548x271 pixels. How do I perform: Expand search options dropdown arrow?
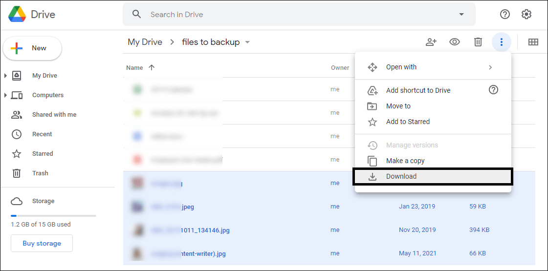point(461,14)
